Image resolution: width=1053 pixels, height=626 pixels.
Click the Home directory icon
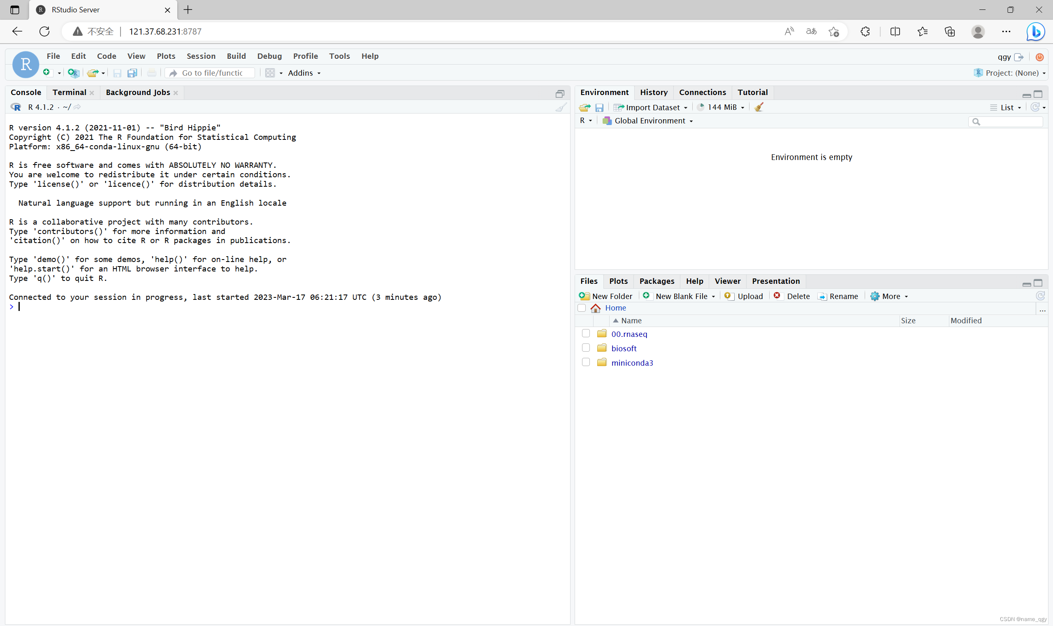595,308
